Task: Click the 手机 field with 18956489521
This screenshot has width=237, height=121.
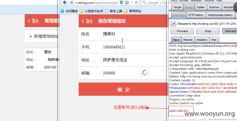Action: [123, 47]
